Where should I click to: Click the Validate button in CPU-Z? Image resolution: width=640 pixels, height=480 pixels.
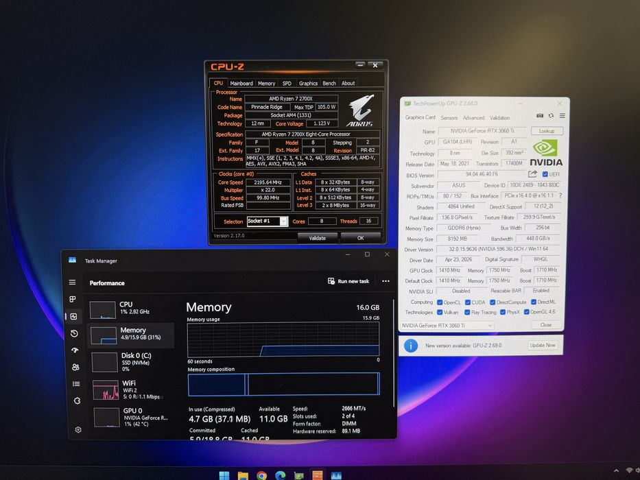point(318,238)
